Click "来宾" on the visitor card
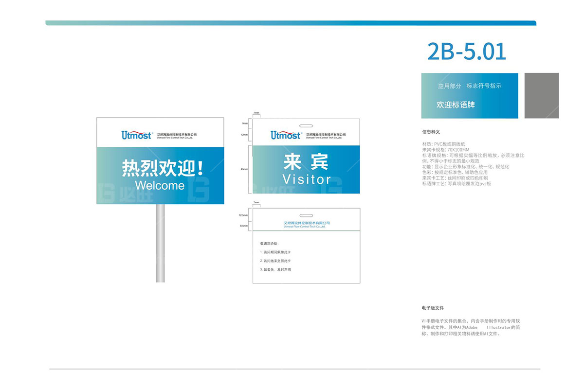 pyautogui.click(x=306, y=161)
